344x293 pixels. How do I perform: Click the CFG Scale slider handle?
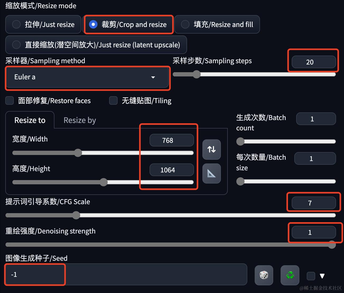point(76,215)
